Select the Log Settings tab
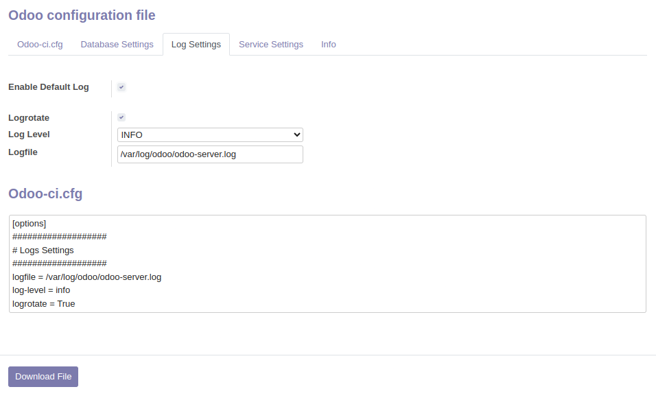Screen dimensions: 656x398 pyautogui.click(x=196, y=45)
